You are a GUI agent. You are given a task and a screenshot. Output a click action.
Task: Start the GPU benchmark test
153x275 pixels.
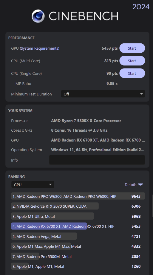(x=132, y=48)
